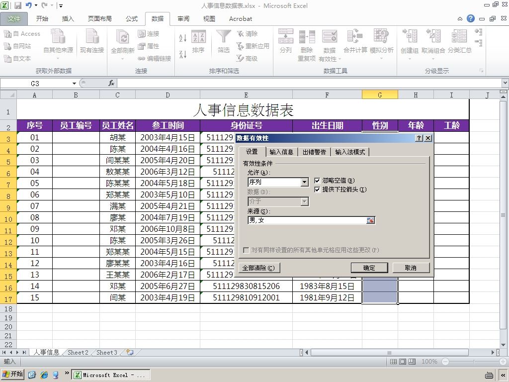
Task: Click the Microsoft Excel taskbar button
Action: (x=111, y=375)
